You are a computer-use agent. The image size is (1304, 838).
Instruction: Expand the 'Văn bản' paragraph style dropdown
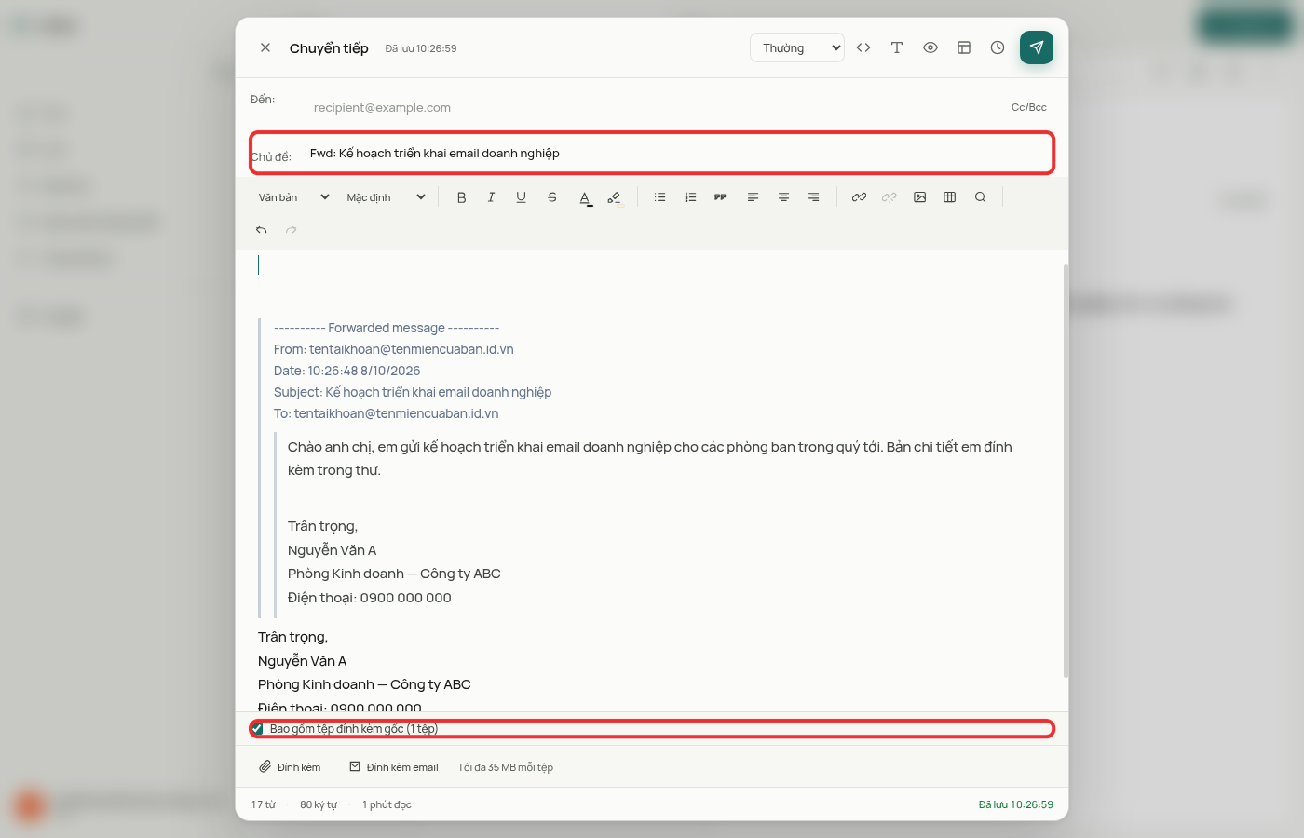[x=293, y=197]
